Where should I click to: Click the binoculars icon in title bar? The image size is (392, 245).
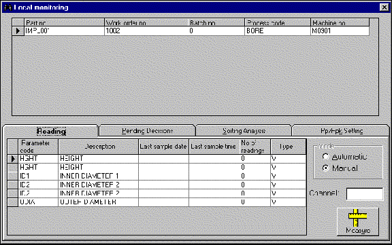point(8,7)
